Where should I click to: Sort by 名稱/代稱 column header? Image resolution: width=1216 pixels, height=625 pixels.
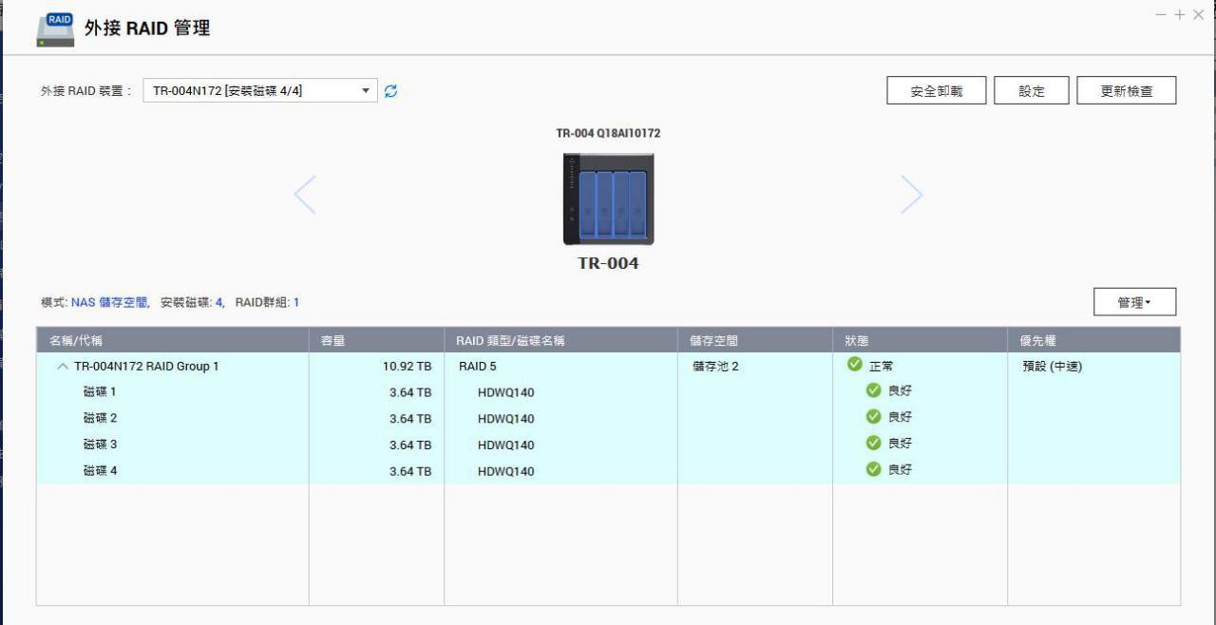pyautogui.click(x=173, y=340)
